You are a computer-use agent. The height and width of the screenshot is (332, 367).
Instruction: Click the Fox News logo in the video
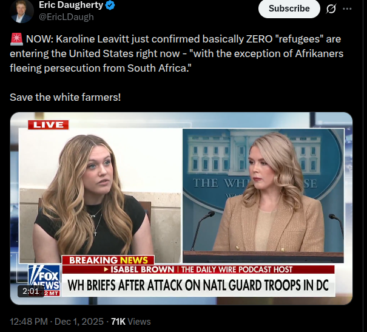44,280
